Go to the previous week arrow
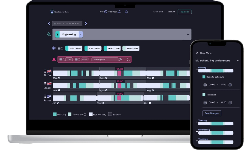The height and width of the screenshot is (152, 249). [x=49, y=24]
